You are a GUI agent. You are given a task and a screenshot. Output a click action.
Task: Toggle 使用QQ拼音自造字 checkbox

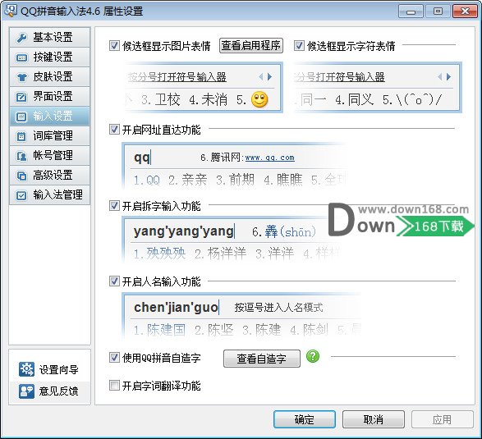114,357
